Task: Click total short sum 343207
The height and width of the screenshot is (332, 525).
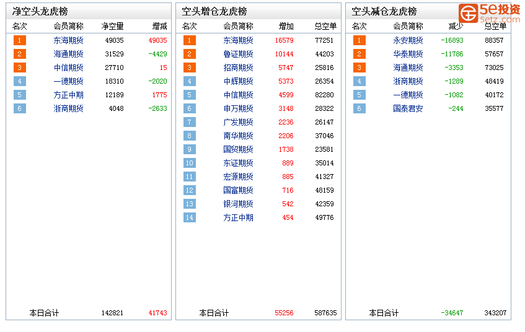Action: [x=495, y=313]
